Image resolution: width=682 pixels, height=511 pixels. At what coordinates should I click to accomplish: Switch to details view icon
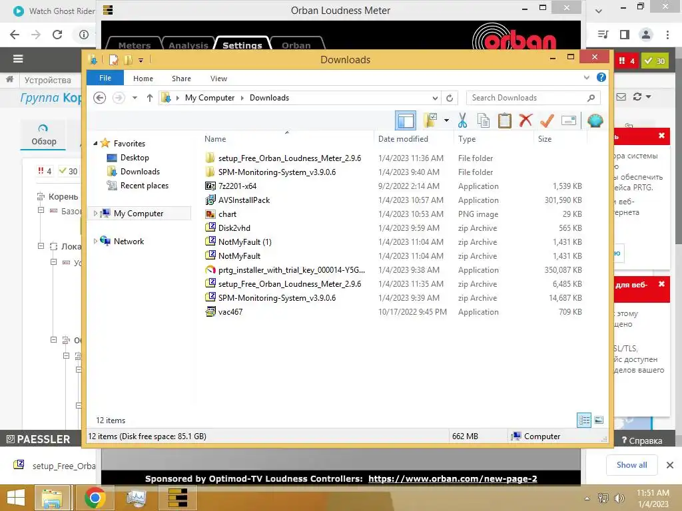click(584, 420)
